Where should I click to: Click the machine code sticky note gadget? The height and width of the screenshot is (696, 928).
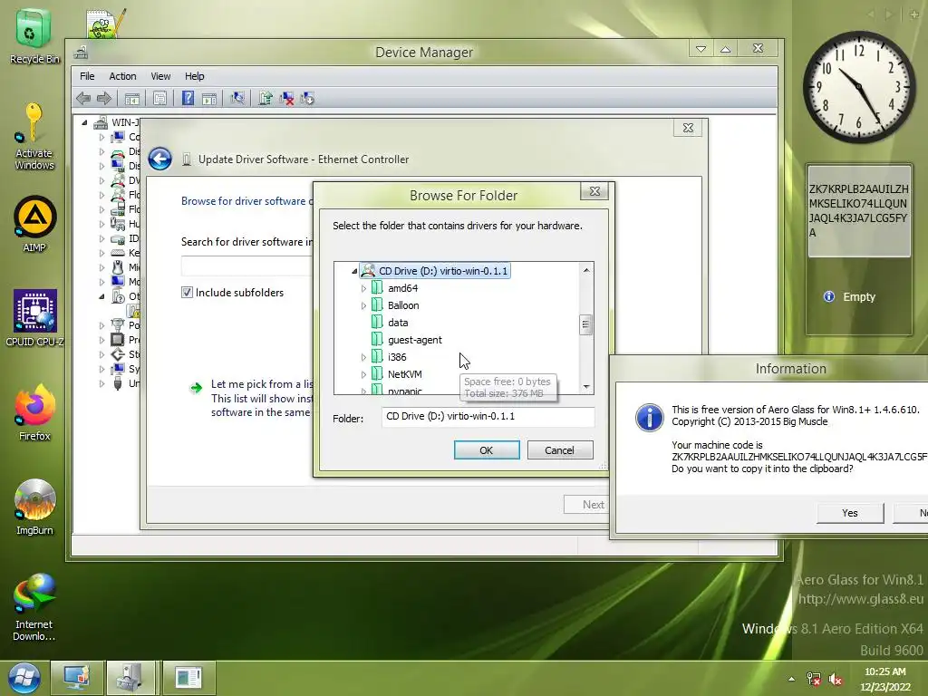(x=859, y=210)
